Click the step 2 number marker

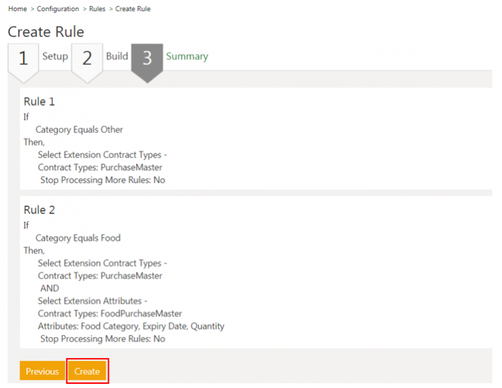click(x=86, y=59)
